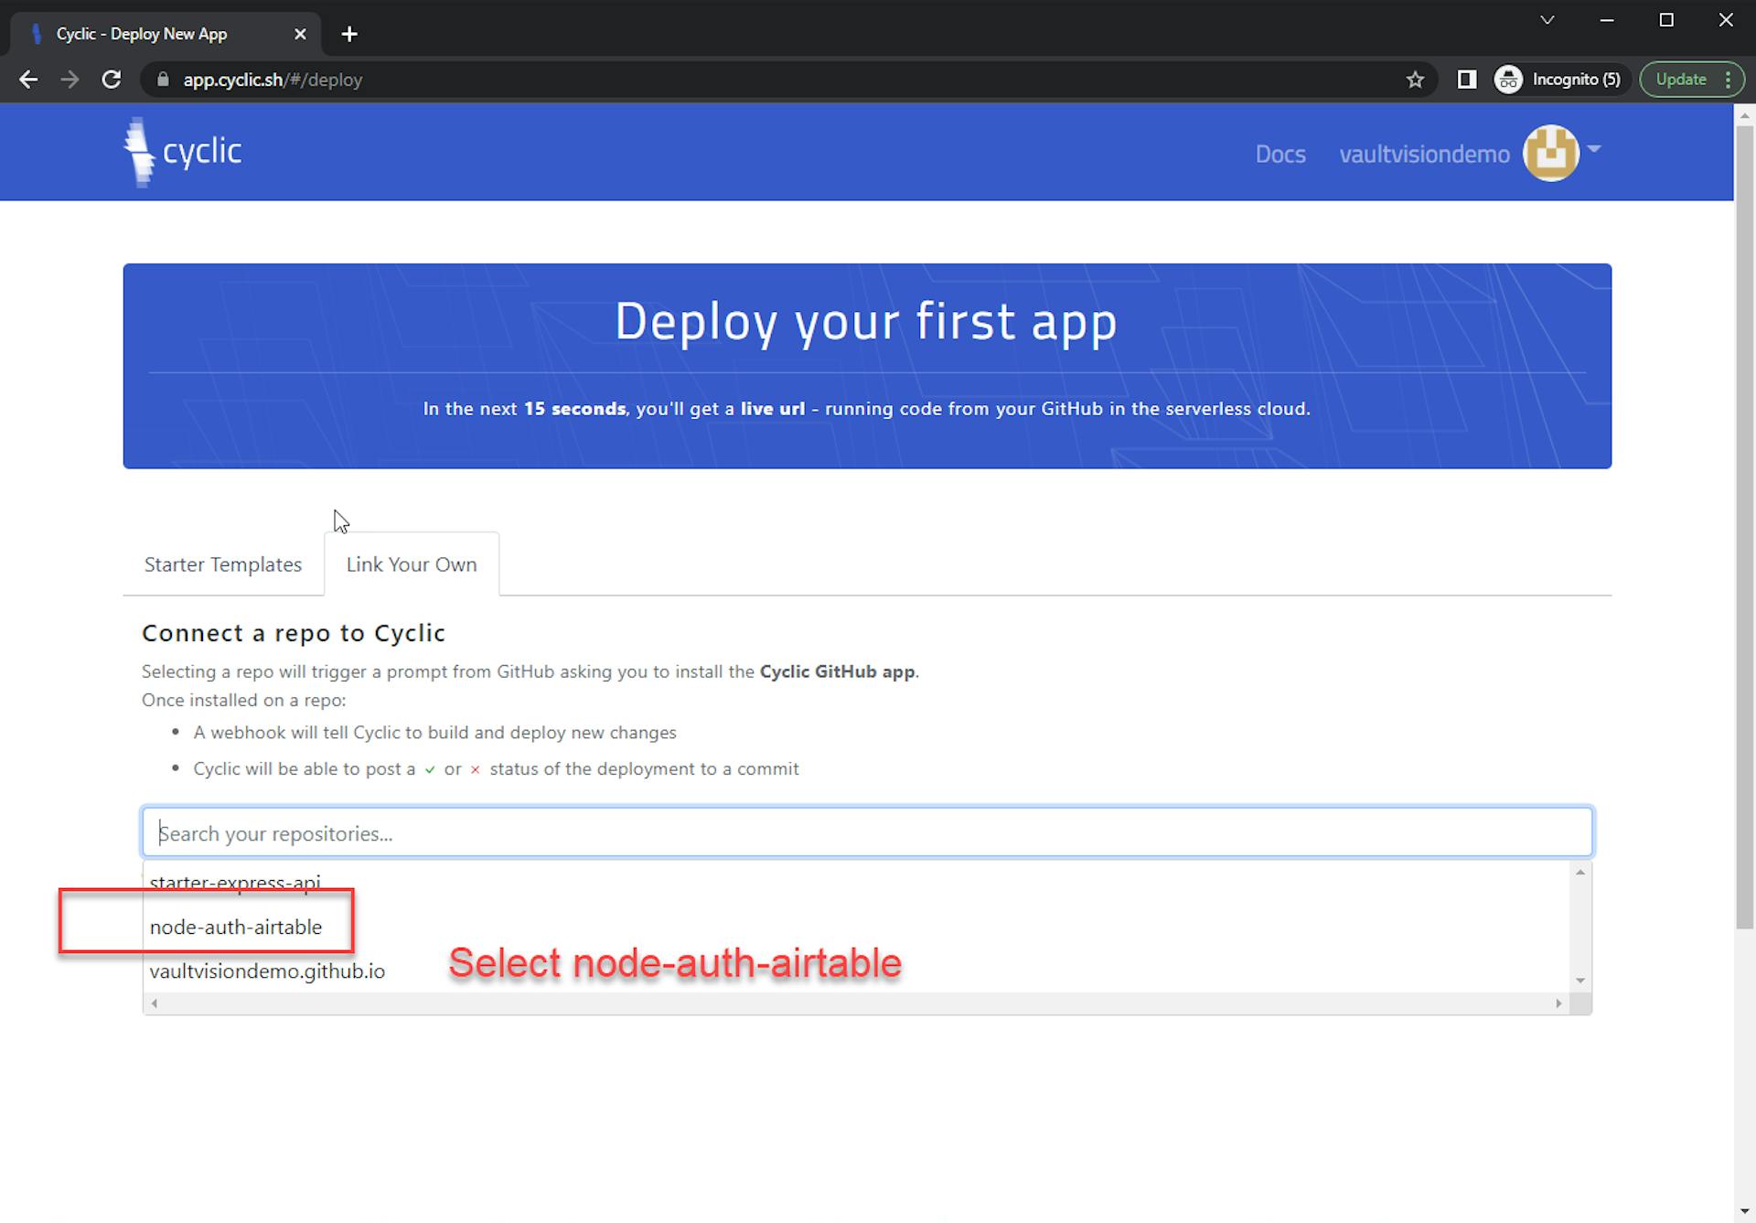Screen dimensions: 1756x1223
Task: Click the Update button in the browser toolbar
Action: coord(1681,80)
